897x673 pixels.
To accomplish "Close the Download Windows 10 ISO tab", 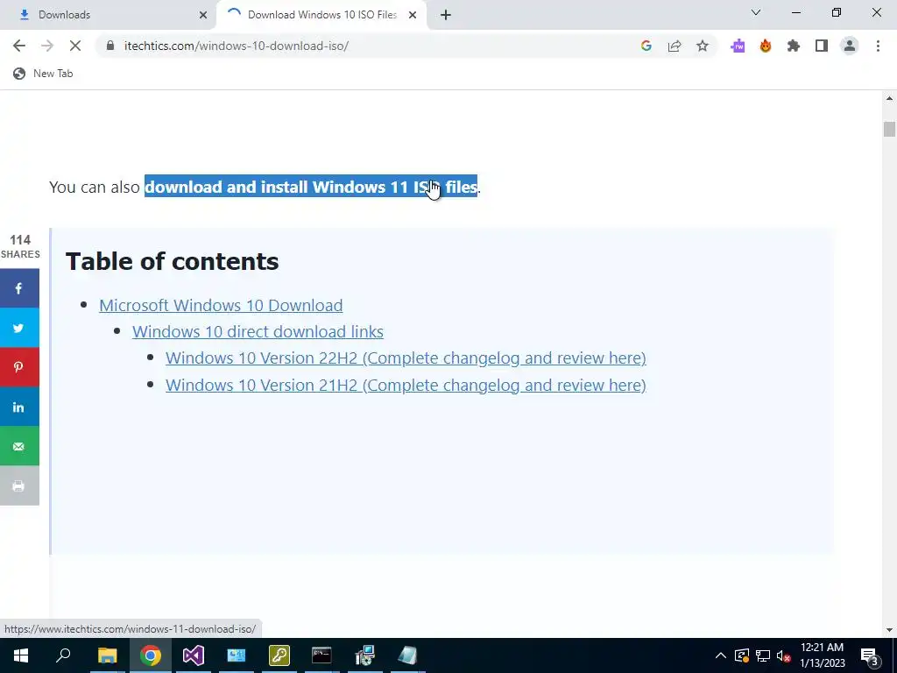I will (x=413, y=16).
